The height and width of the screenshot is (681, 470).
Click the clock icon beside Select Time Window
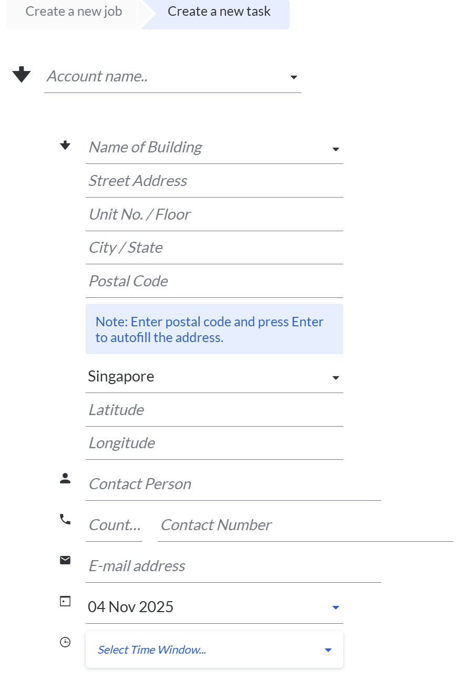click(65, 642)
